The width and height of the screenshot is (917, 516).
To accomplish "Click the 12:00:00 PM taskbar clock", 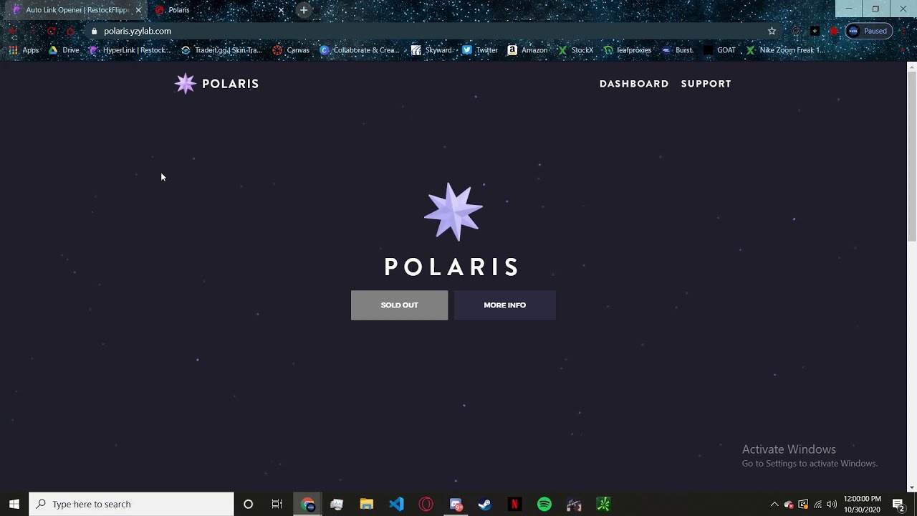I will tap(862, 504).
